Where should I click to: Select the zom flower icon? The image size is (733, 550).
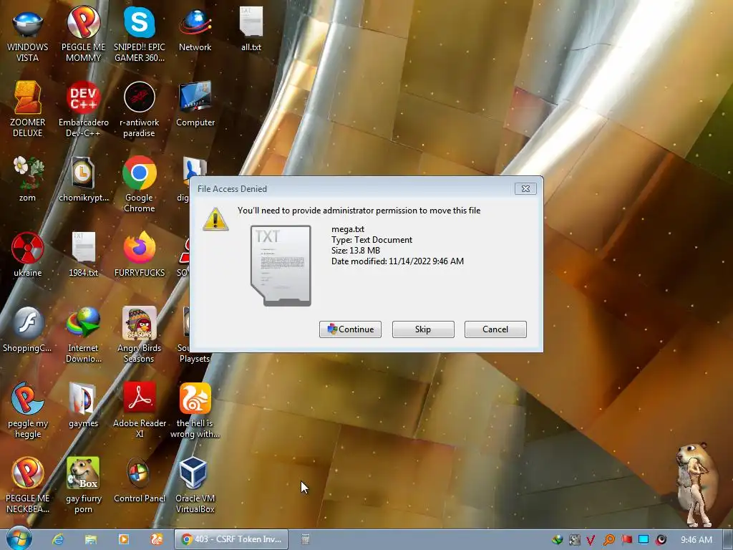pyautogui.click(x=28, y=180)
